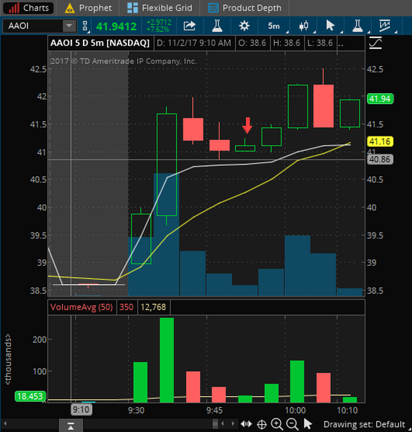412x432 pixels.
Task: Click the time axis scrollbar grip
Action: [x=215, y=424]
